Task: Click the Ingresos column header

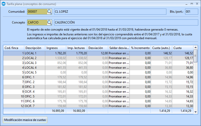Action: click(55, 48)
